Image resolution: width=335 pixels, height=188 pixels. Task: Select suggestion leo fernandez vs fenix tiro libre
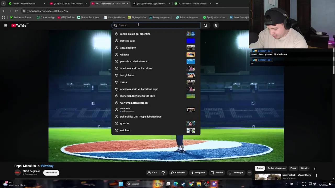tap(156, 96)
